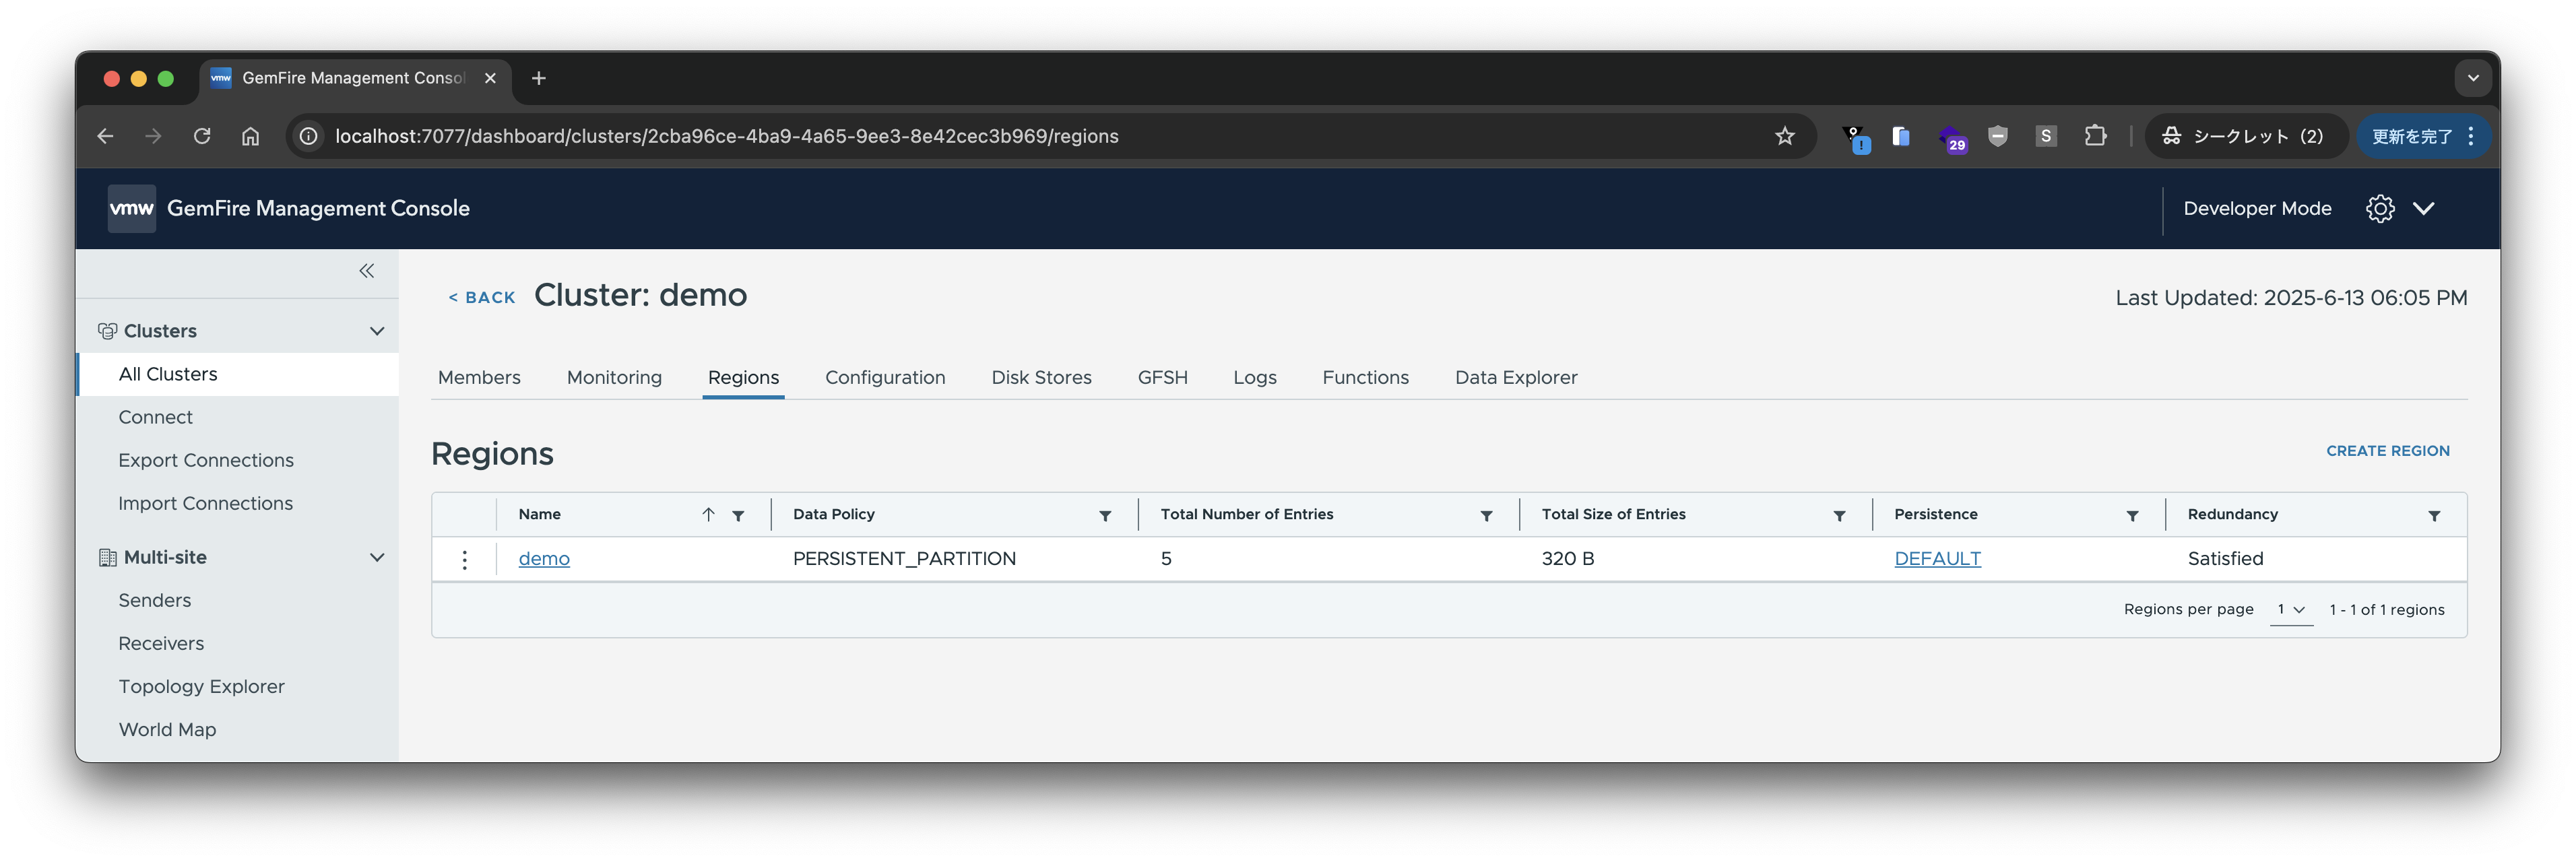Open filter for Total Size of Entries
Image resolution: width=2576 pixels, height=862 pixels.
1839,516
